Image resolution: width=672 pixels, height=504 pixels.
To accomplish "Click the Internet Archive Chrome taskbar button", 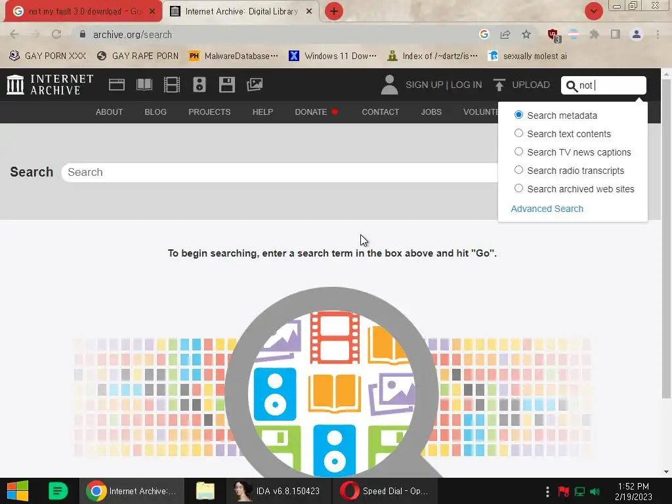I will click(x=131, y=491).
